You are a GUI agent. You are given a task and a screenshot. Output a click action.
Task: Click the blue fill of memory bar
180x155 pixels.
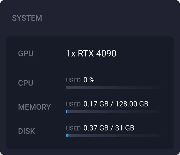pyautogui.click(x=67, y=112)
